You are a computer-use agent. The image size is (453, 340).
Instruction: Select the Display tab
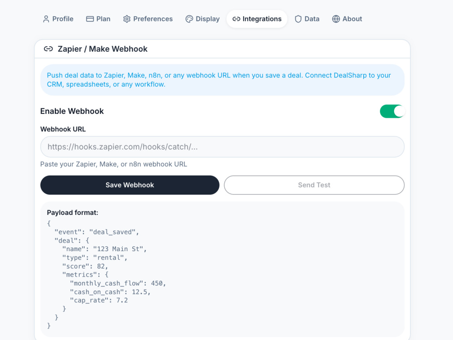click(x=202, y=19)
